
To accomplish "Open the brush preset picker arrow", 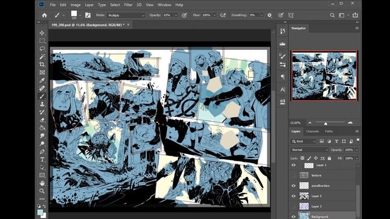I will pos(80,15).
